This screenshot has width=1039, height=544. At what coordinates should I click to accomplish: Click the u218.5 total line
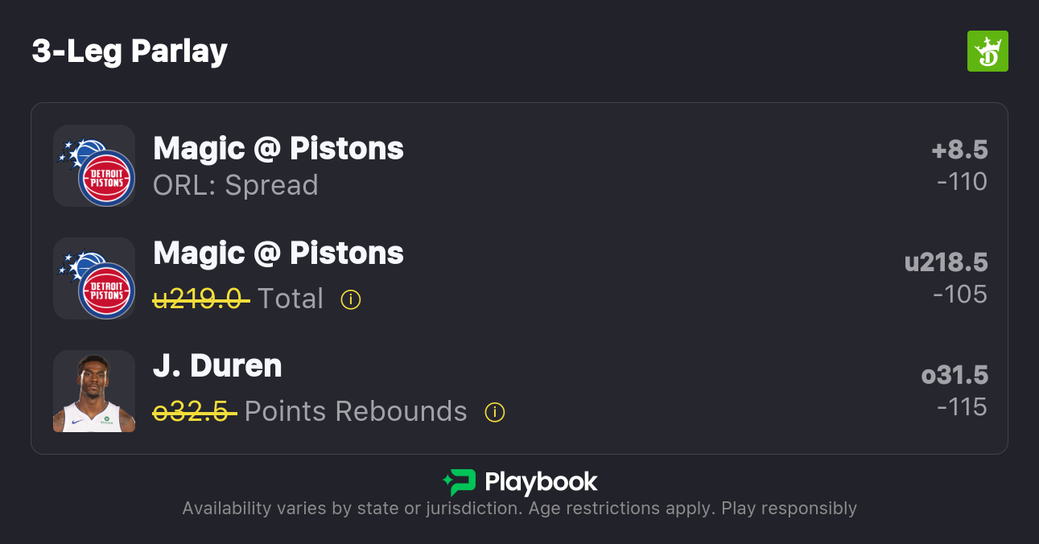[x=946, y=262]
